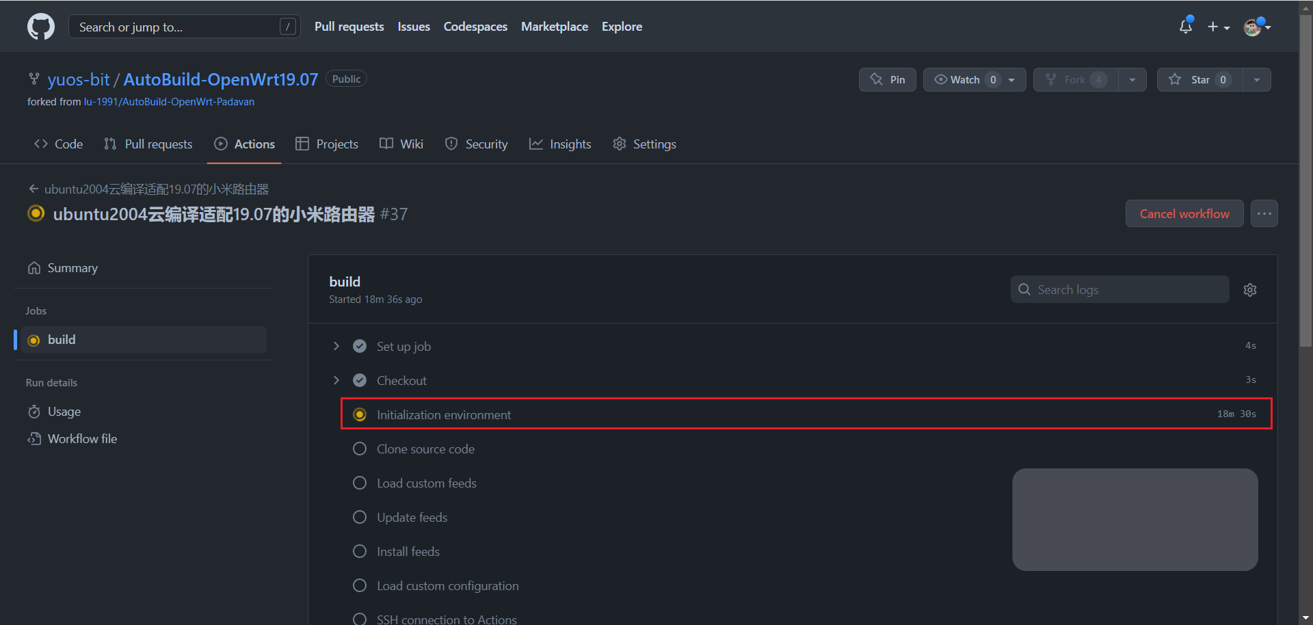Go back via the workflow breadcrumb link
This screenshot has height=625, width=1313.
click(148, 189)
